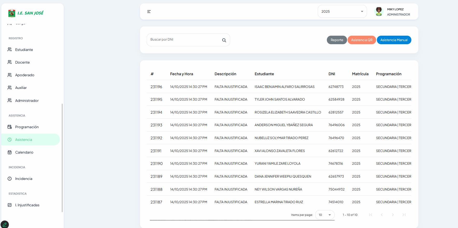Go to Calendario in the sidebar

(24, 152)
